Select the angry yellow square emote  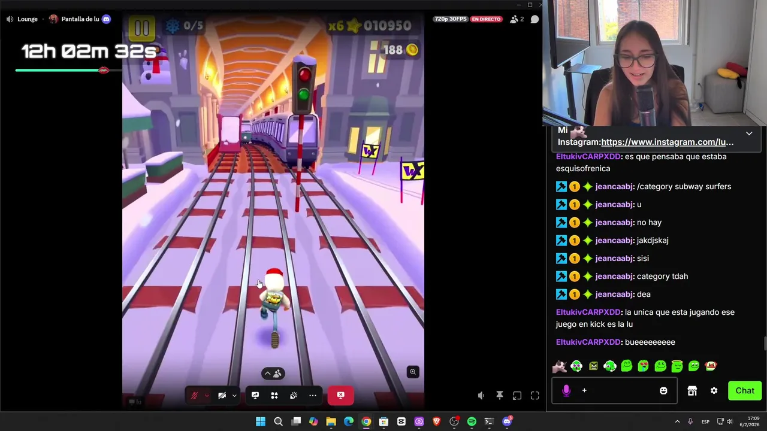pyautogui.click(x=593, y=366)
